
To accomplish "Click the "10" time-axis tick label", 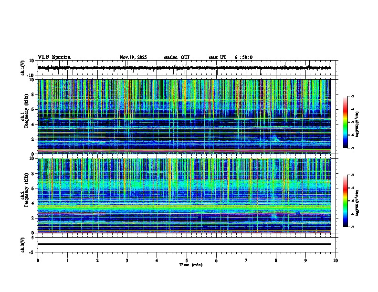I will pos(336,261).
